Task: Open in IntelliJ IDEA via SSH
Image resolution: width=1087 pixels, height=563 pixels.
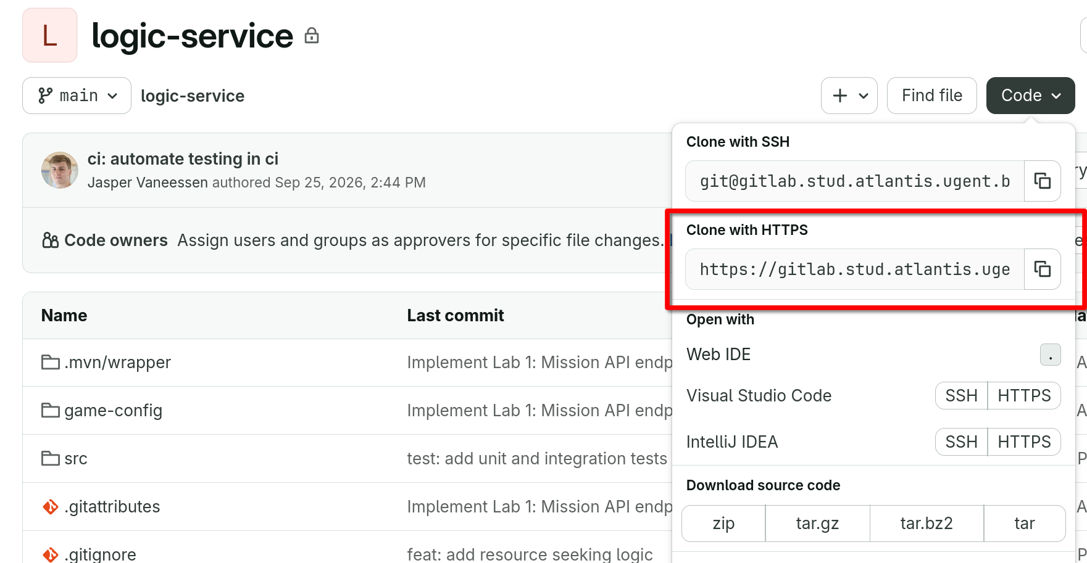Action: [961, 442]
